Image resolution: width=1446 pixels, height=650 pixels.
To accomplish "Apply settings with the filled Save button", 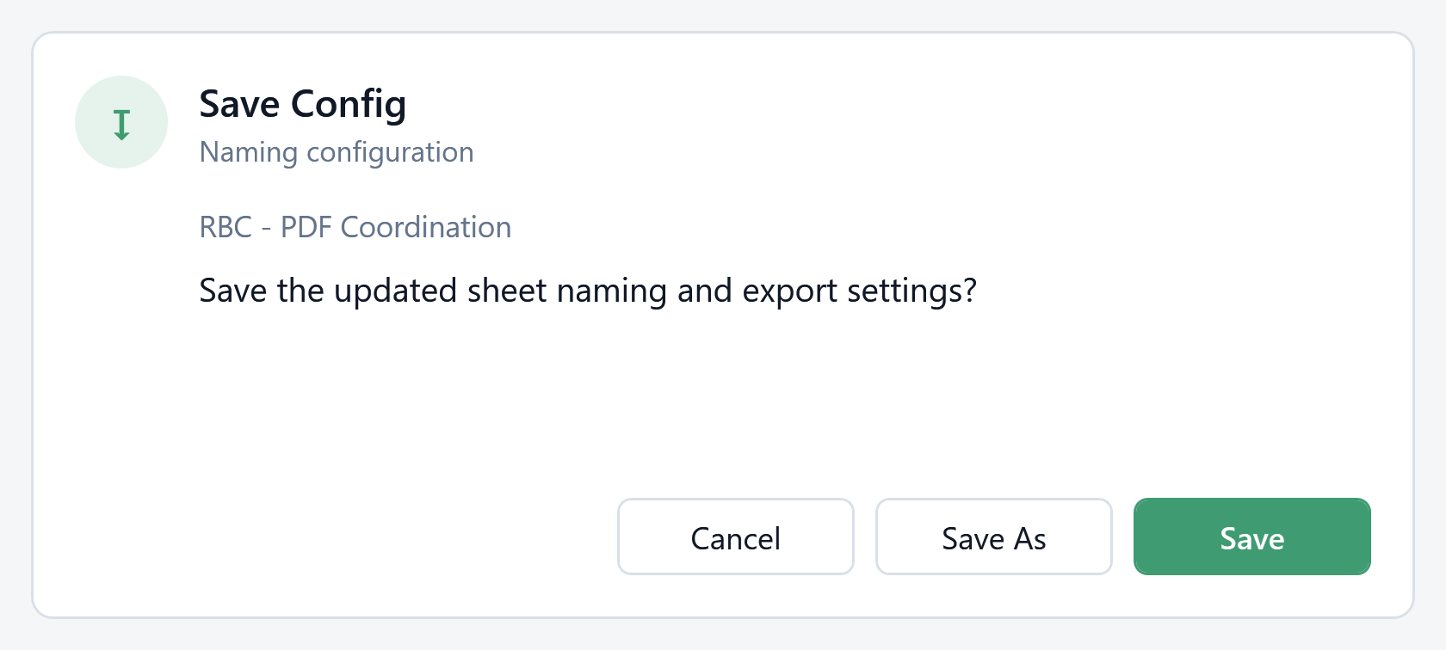I will click(1251, 537).
